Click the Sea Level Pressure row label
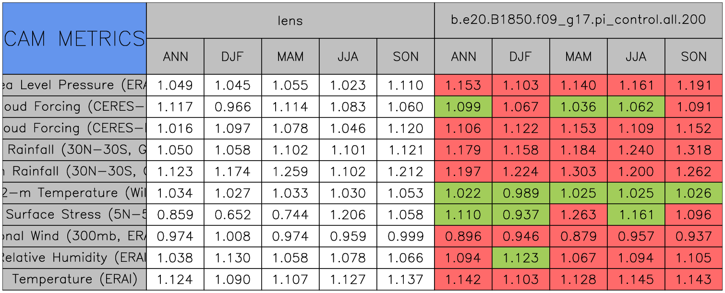The width and height of the screenshot is (725, 293). pos(74,85)
